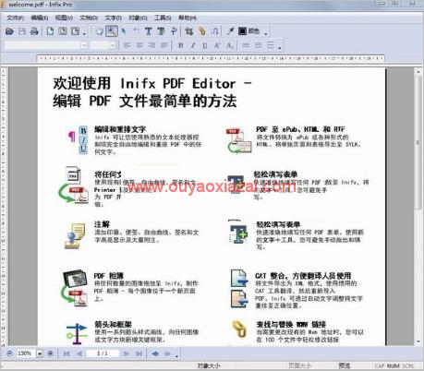Justify the text alignment

(164, 45)
